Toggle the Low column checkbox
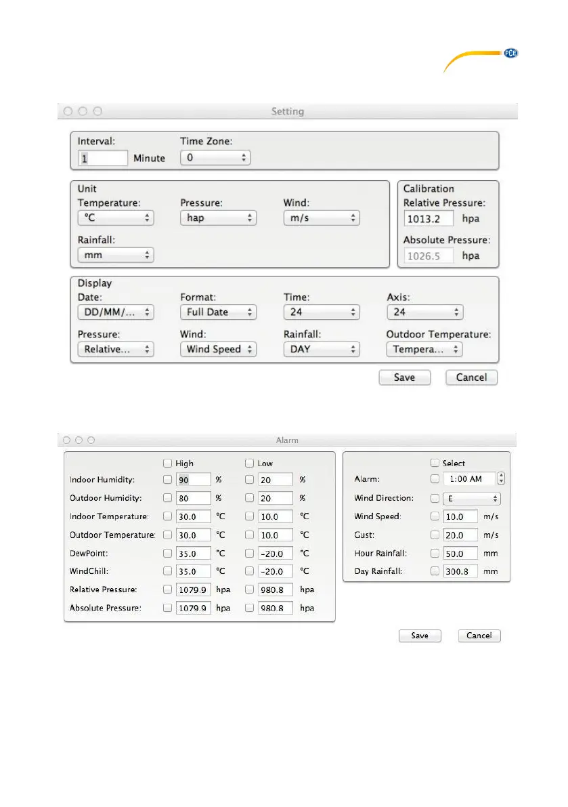The height and width of the screenshot is (807, 568). (x=250, y=463)
